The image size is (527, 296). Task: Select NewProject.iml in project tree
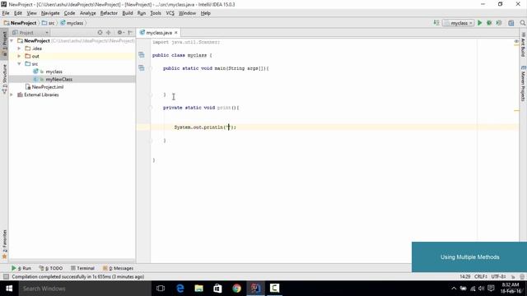(48, 87)
